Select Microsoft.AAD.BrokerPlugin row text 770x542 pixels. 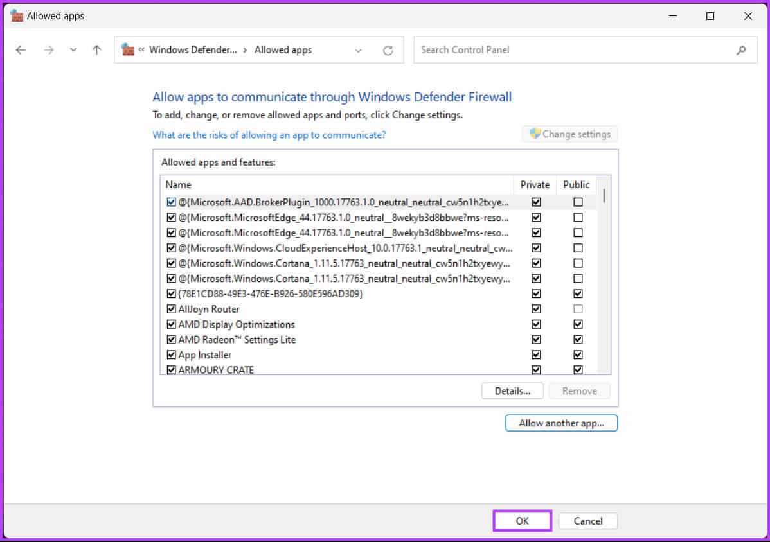click(343, 202)
